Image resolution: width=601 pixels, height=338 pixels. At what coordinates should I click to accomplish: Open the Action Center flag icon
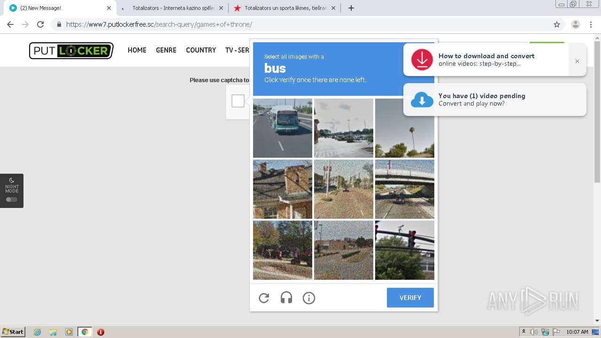coord(556,332)
